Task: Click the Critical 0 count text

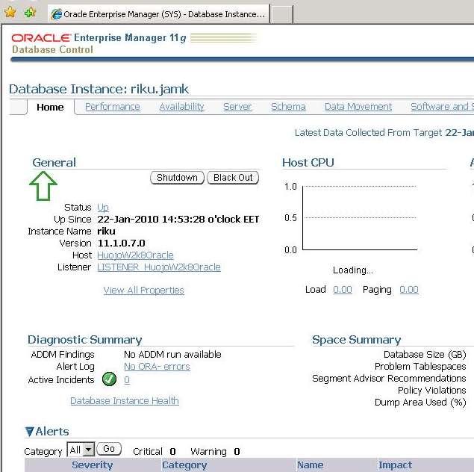Action: (155, 451)
